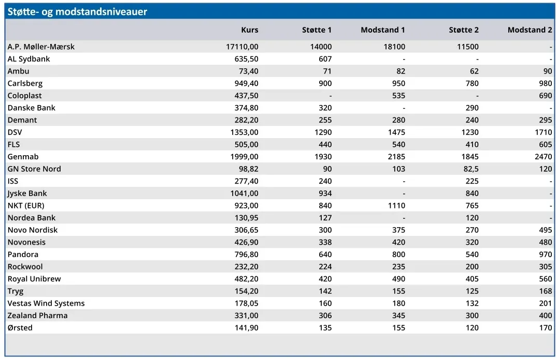Click the 'Genmab' row name

click(23, 156)
